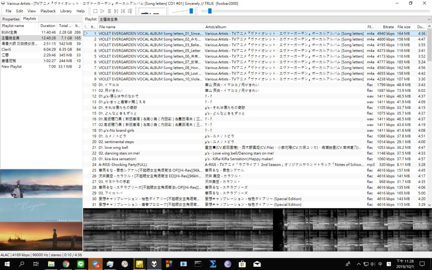
Task: Open Windows taskbar search
Action: 22,264
